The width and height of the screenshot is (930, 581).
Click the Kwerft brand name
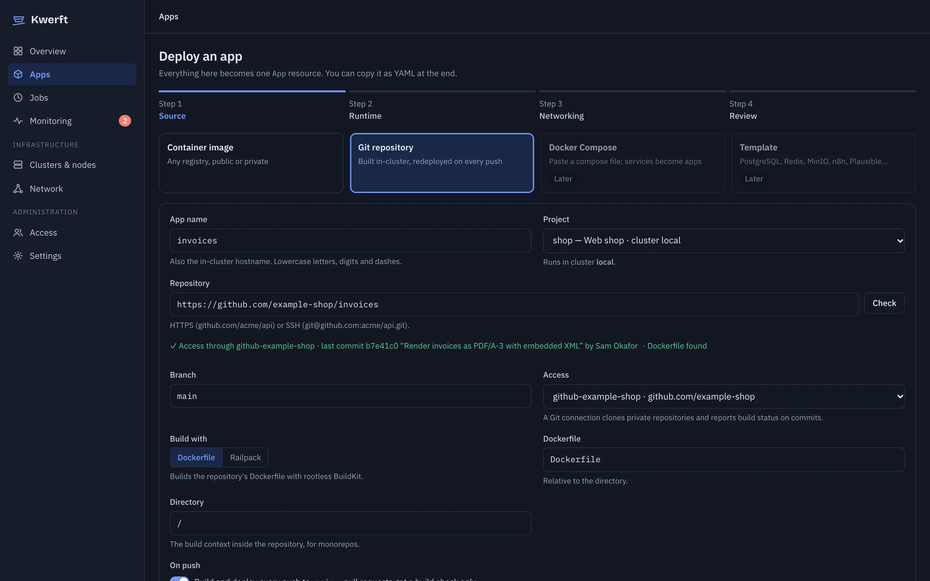[49, 20]
